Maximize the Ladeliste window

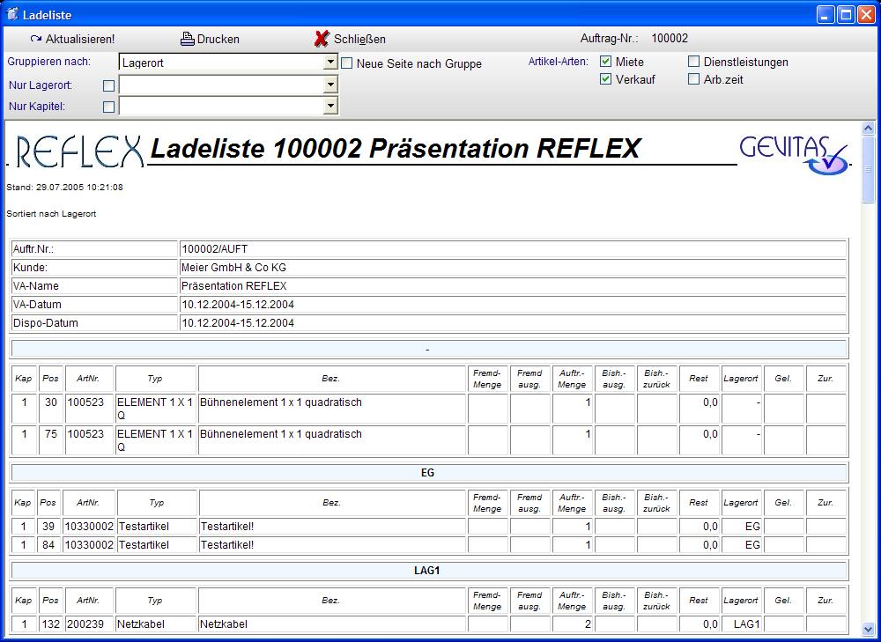click(846, 15)
